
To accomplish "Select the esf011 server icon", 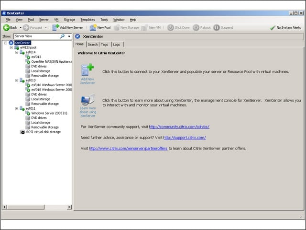I will (x=22, y=109).
